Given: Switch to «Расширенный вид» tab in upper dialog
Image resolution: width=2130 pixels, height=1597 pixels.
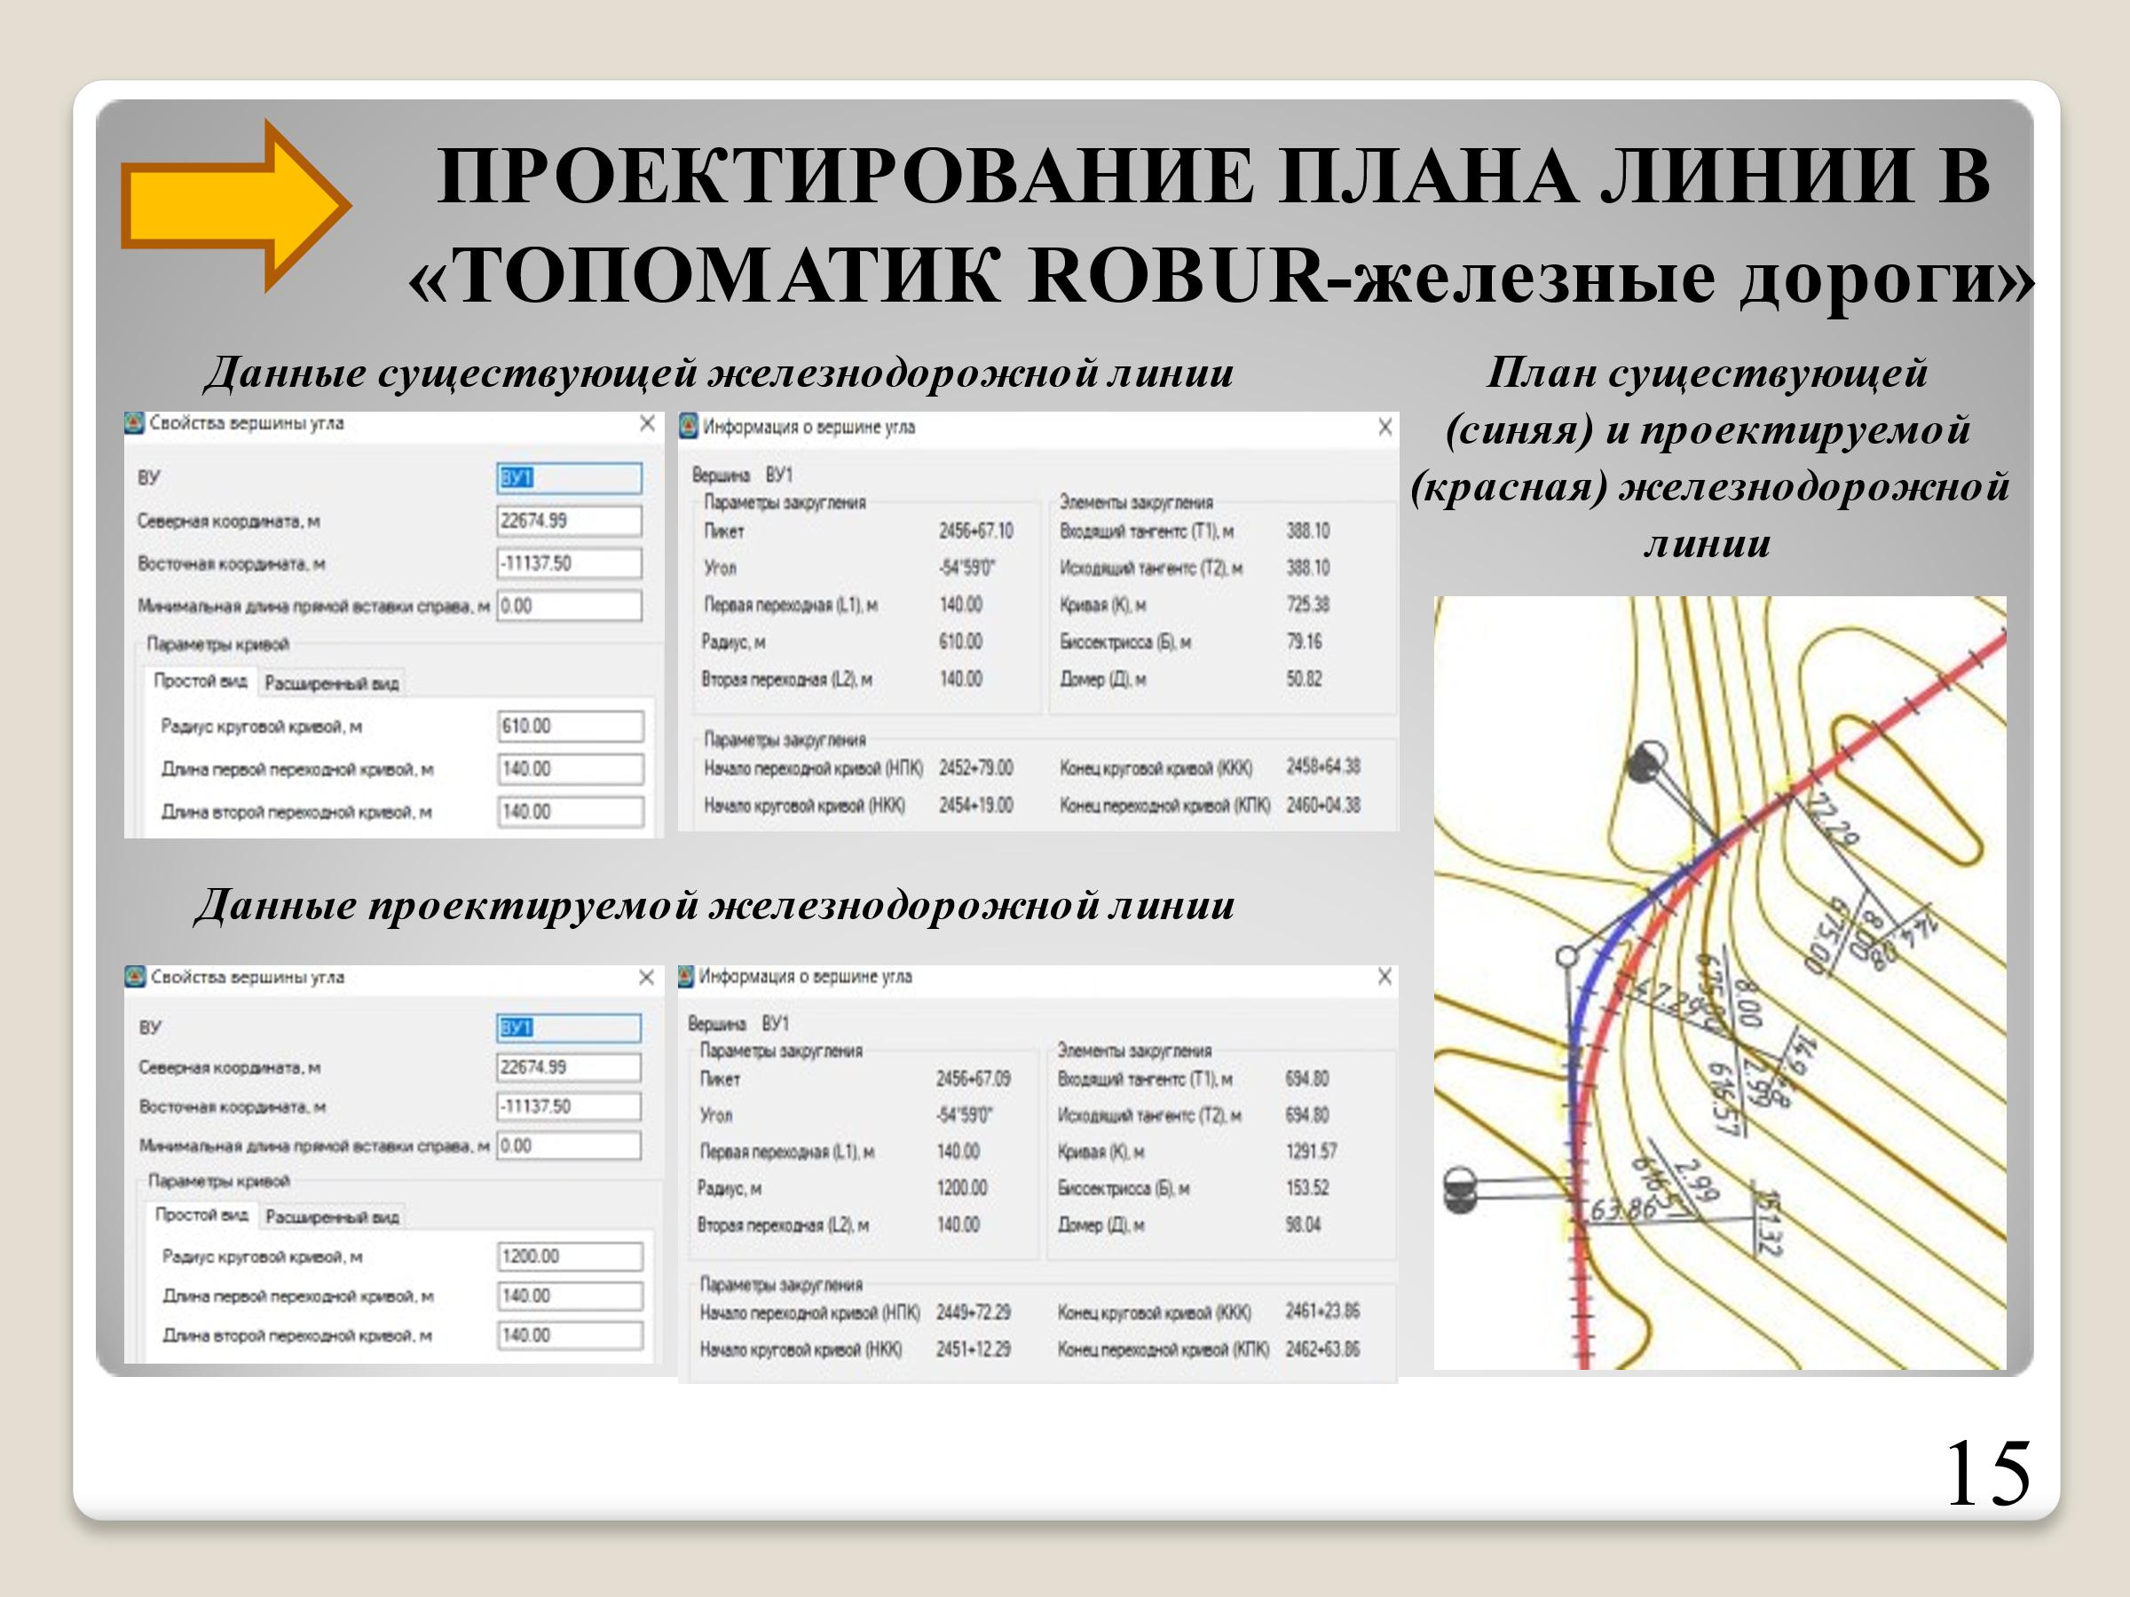Looking at the screenshot, I should [331, 682].
